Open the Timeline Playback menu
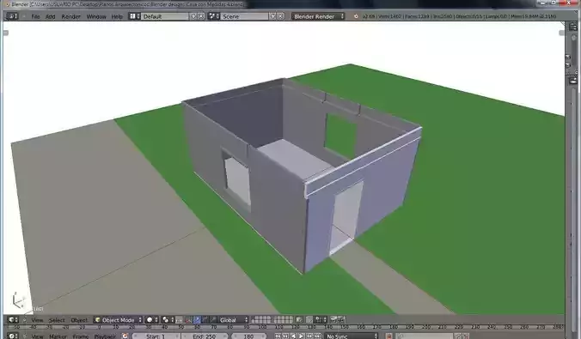Screen dimensions: 581x339 [x=105, y=336]
